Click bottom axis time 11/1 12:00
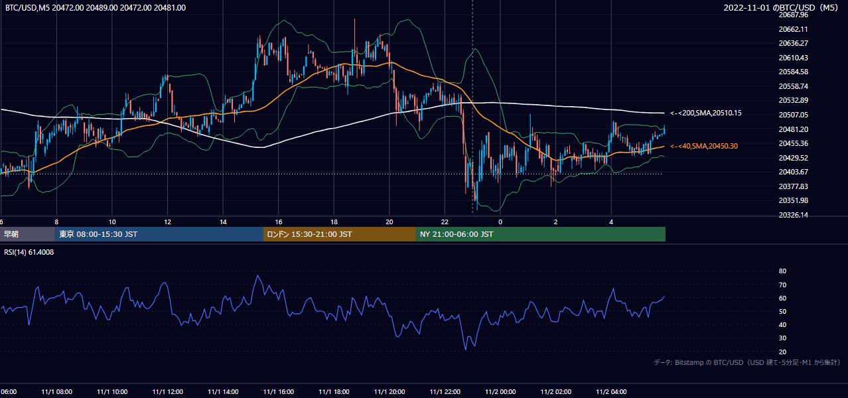 [168, 392]
